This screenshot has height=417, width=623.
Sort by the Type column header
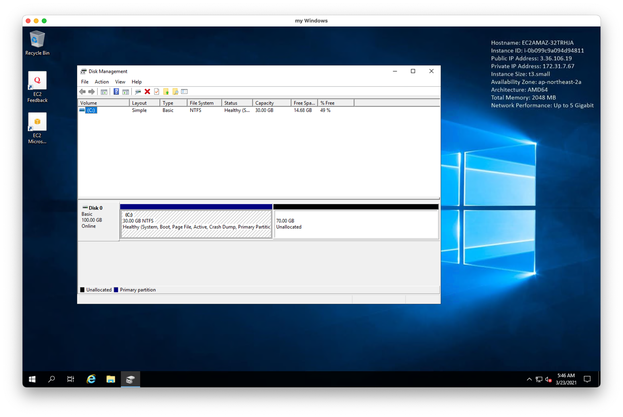click(173, 103)
